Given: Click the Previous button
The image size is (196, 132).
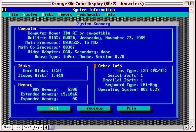Looking at the screenshot, I should (x=94, y=108).
